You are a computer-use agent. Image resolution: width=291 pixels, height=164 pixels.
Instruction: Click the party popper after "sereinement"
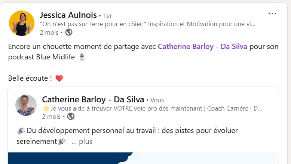pyautogui.click(x=62, y=142)
